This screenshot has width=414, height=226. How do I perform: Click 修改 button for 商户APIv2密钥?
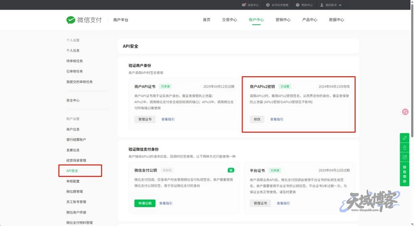point(257,119)
